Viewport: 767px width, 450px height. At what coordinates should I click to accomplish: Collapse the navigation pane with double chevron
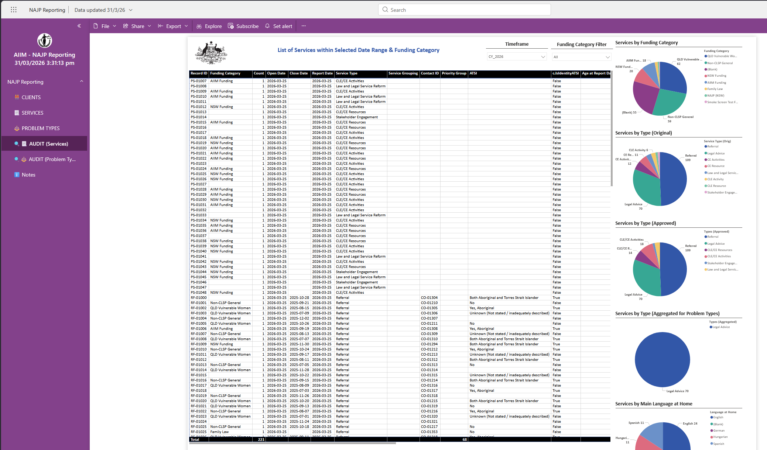click(x=79, y=26)
